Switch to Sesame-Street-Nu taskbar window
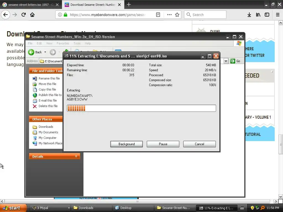The image size is (283, 212). [x=175, y=208]
